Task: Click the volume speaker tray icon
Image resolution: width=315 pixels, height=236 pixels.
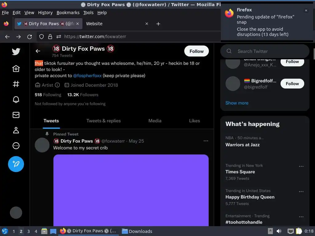Action: coord(279,231)
